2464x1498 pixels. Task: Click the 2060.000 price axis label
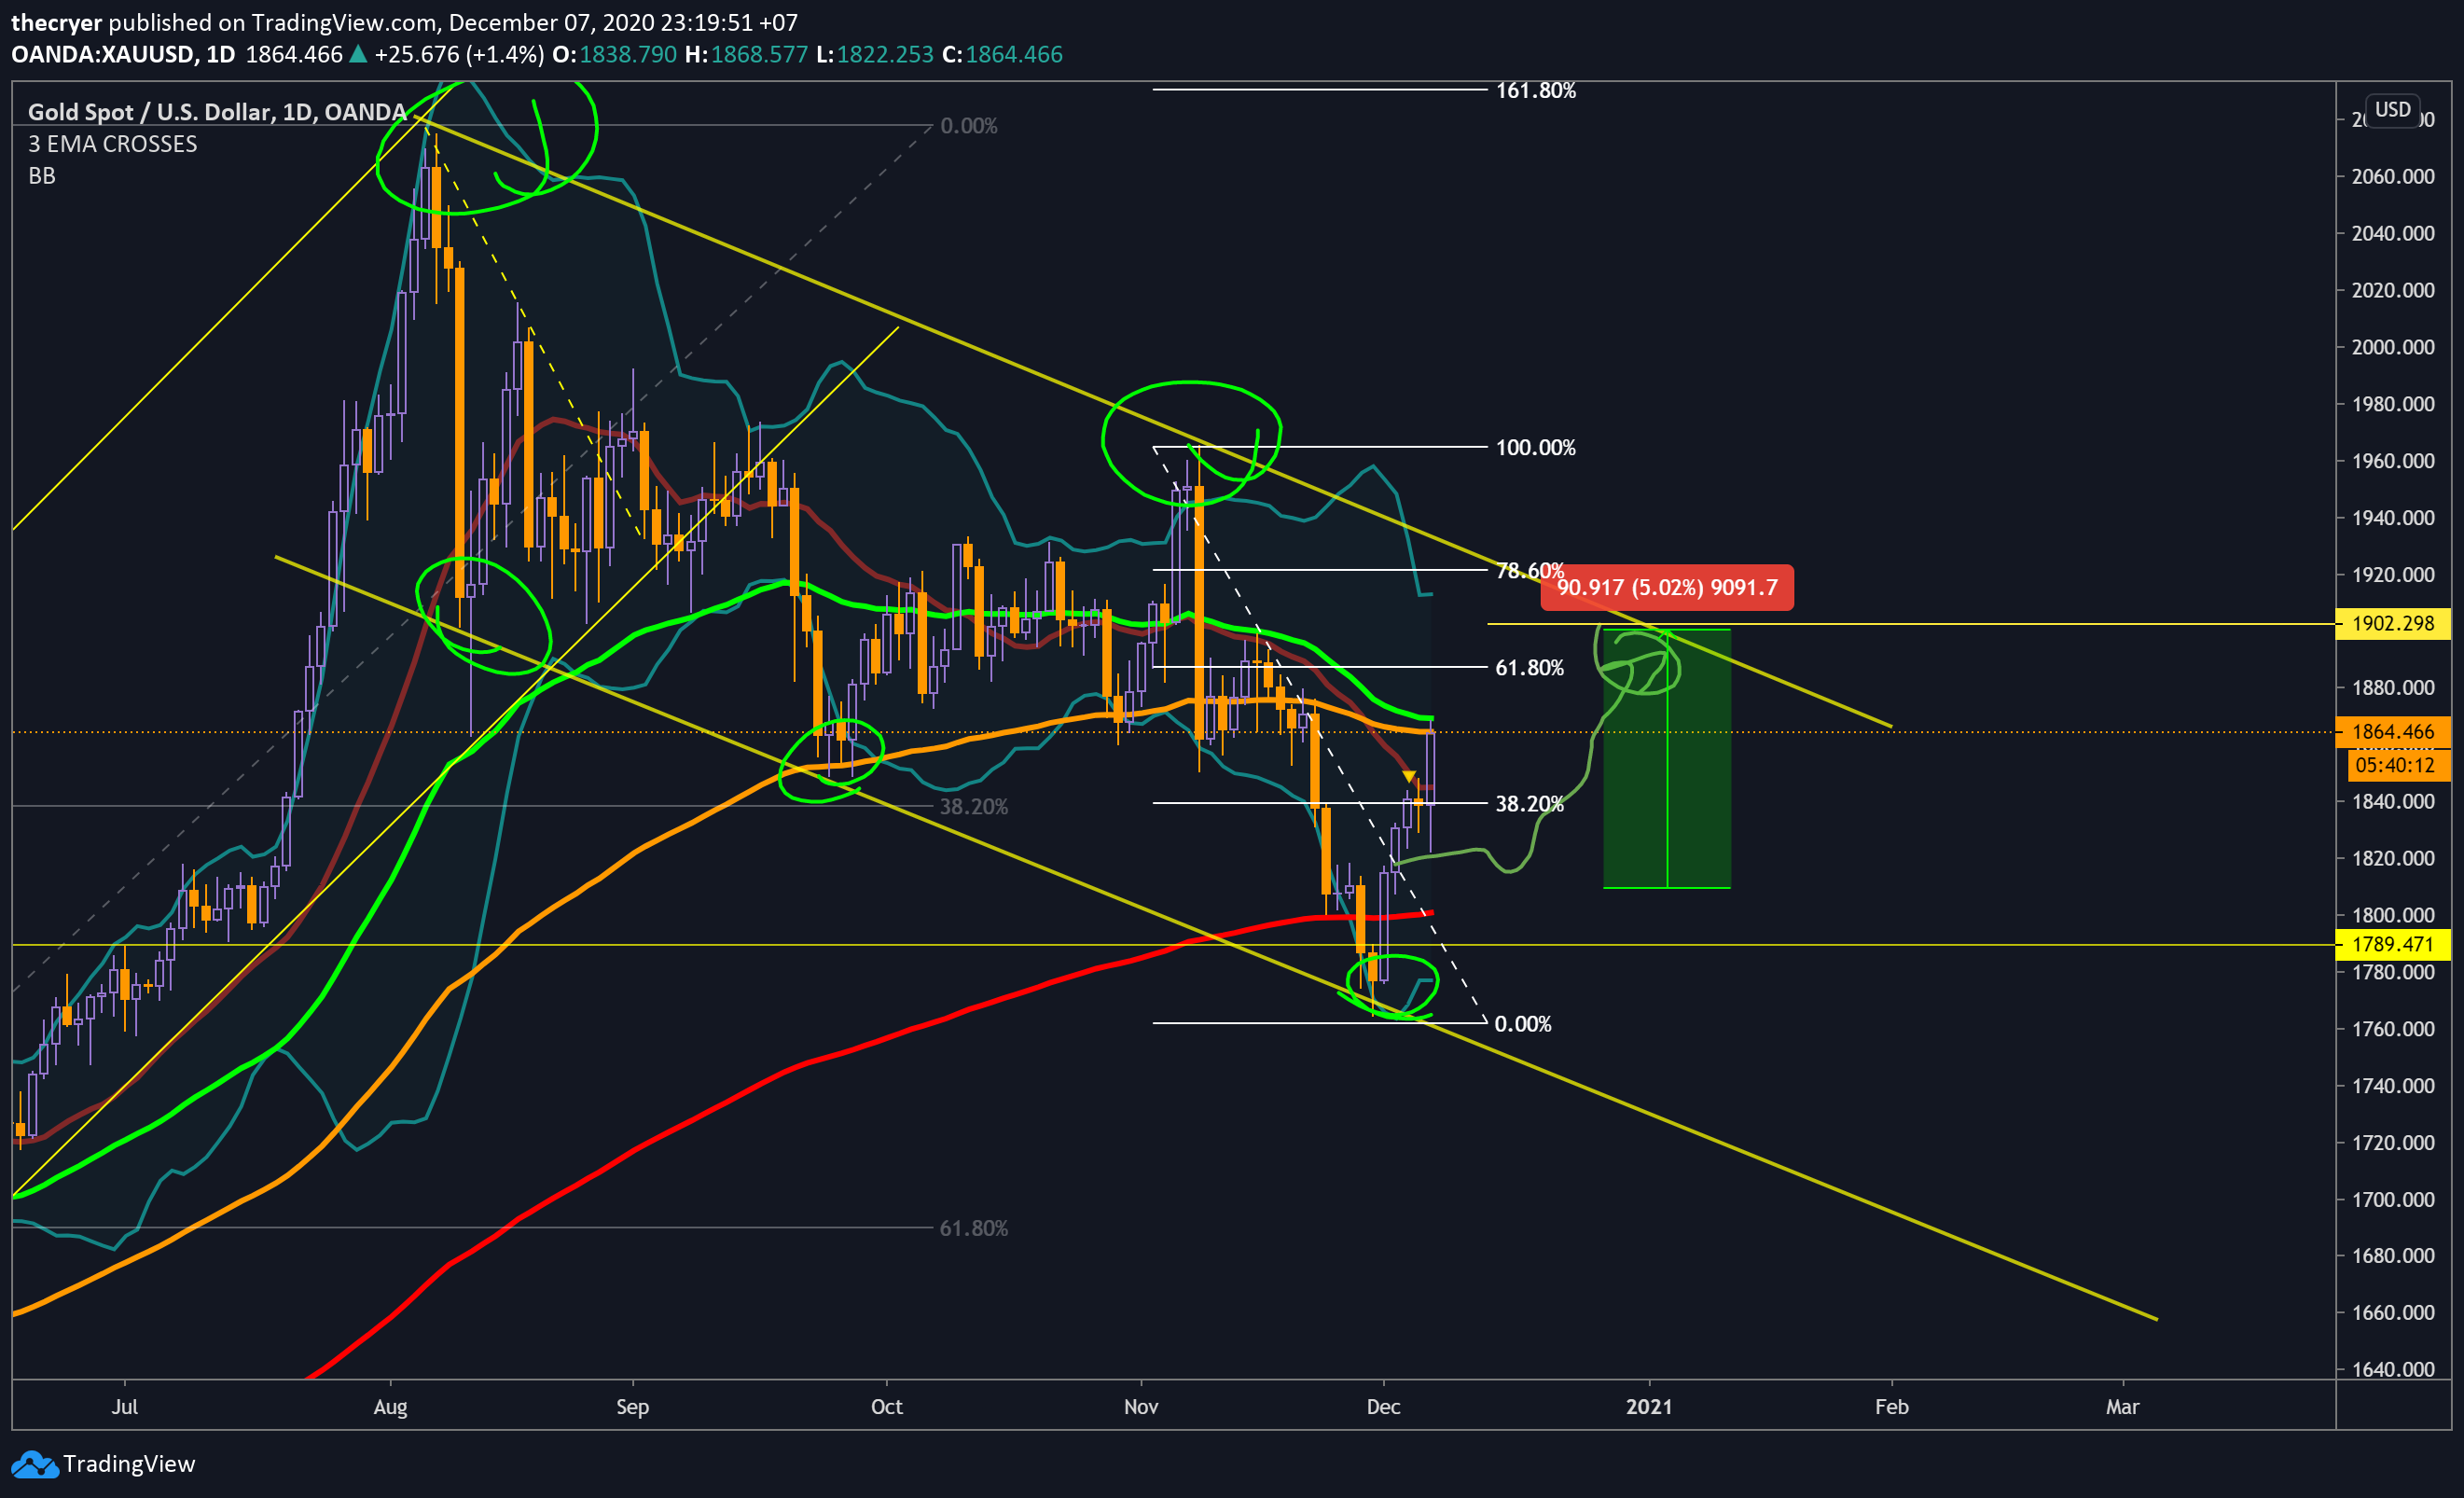(x=2392, y=176)
